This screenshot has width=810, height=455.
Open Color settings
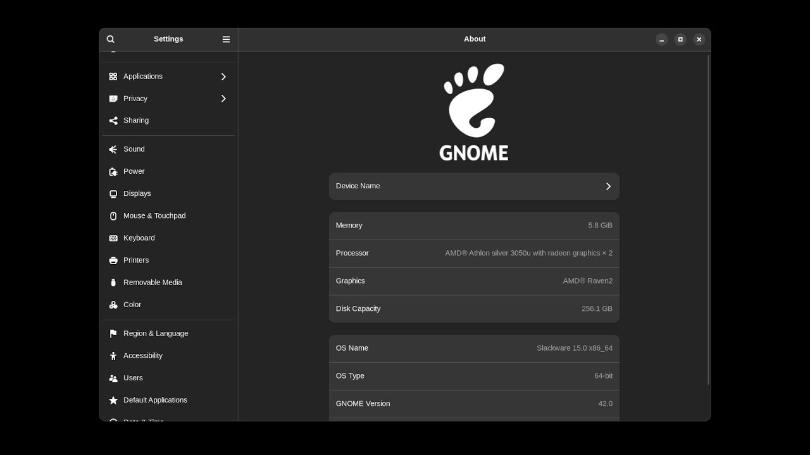[168, 305]
